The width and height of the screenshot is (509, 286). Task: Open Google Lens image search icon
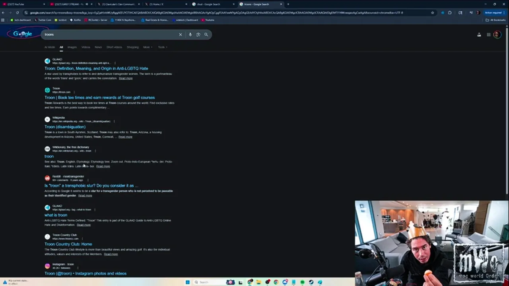pos(198,35)
